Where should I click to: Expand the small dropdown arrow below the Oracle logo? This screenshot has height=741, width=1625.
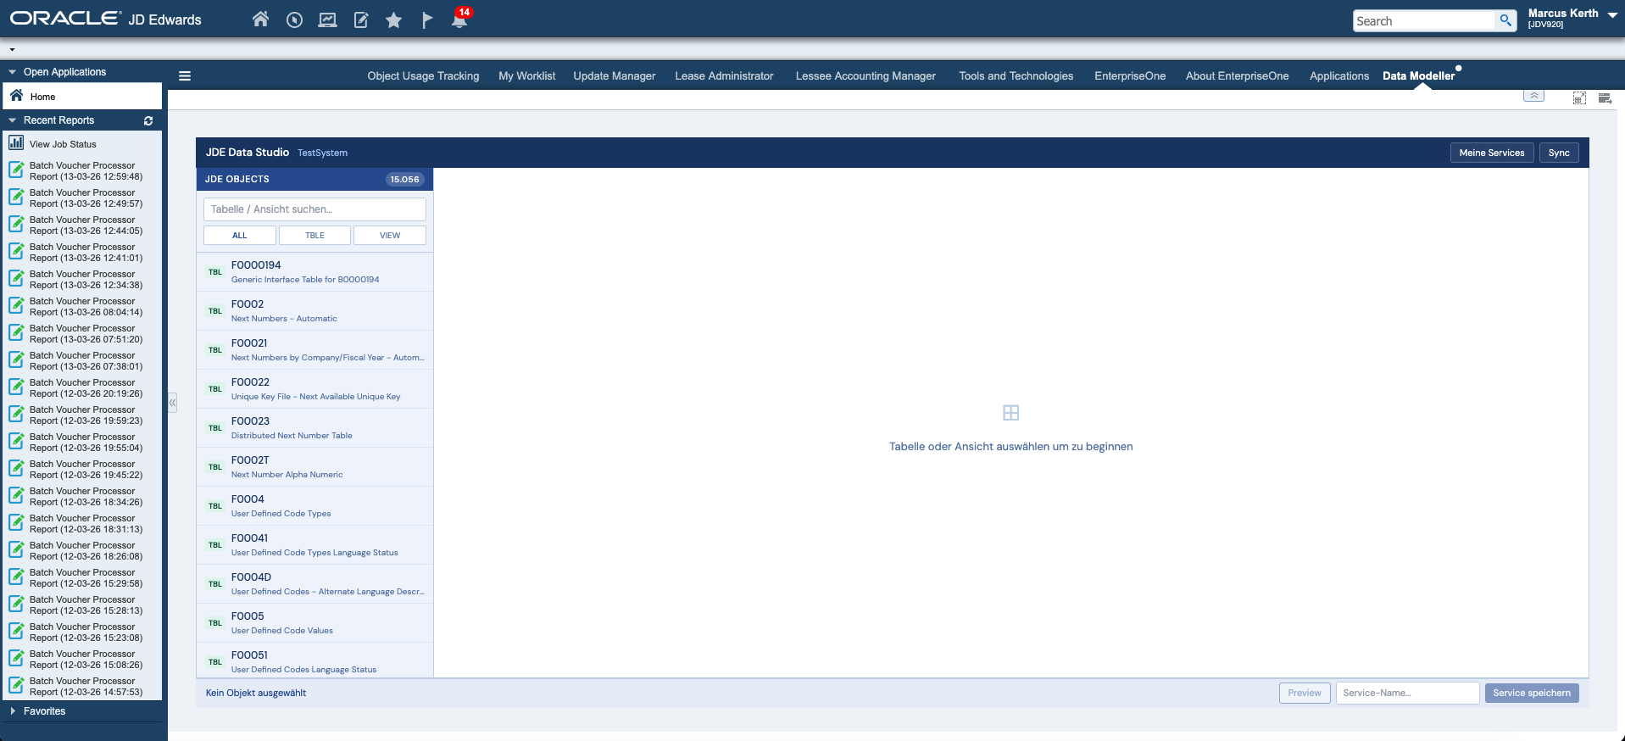click(12, 49)
